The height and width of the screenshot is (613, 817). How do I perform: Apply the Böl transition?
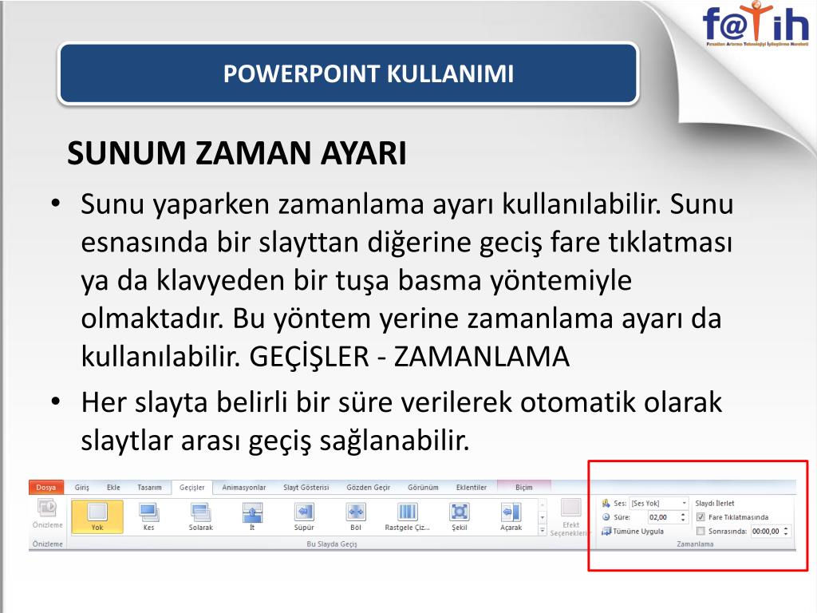[355, 516]
